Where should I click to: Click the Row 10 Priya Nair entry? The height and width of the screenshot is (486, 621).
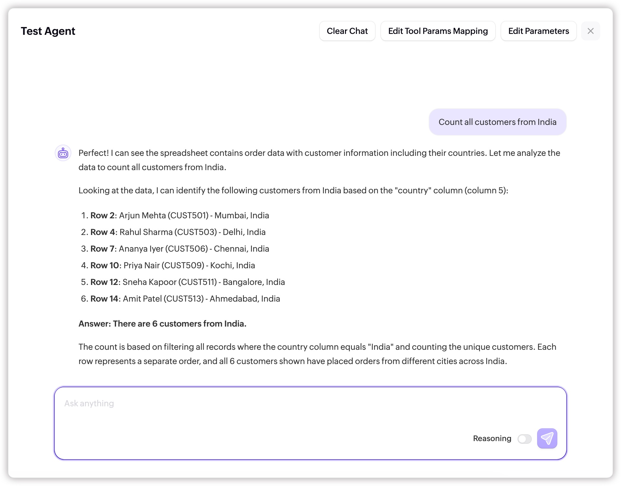point(172,265)
